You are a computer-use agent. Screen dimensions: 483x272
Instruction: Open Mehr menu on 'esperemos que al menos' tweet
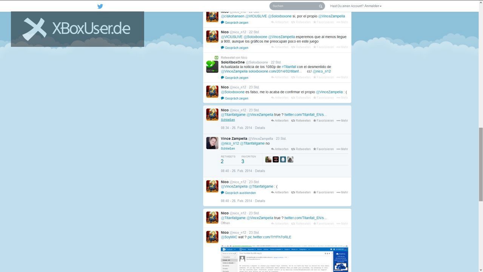coord(342,47)
